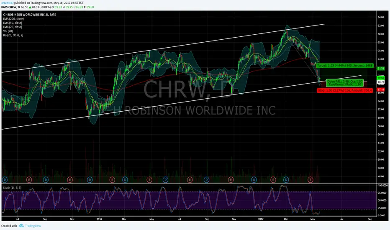Click the red Stop 1.56 (2.27%) label
The image size is (390, 230).
point(345,90)
